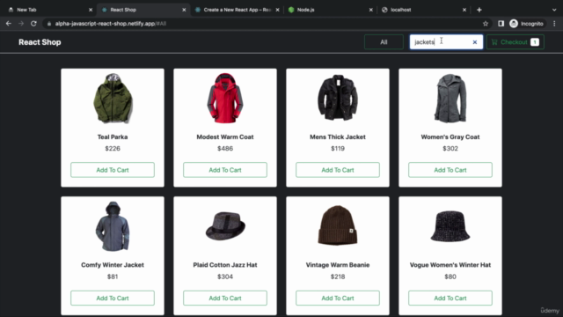Click the Vogue Women's Winter Hat image
This screenshot has width=563, height=317.
pos(450,226)
